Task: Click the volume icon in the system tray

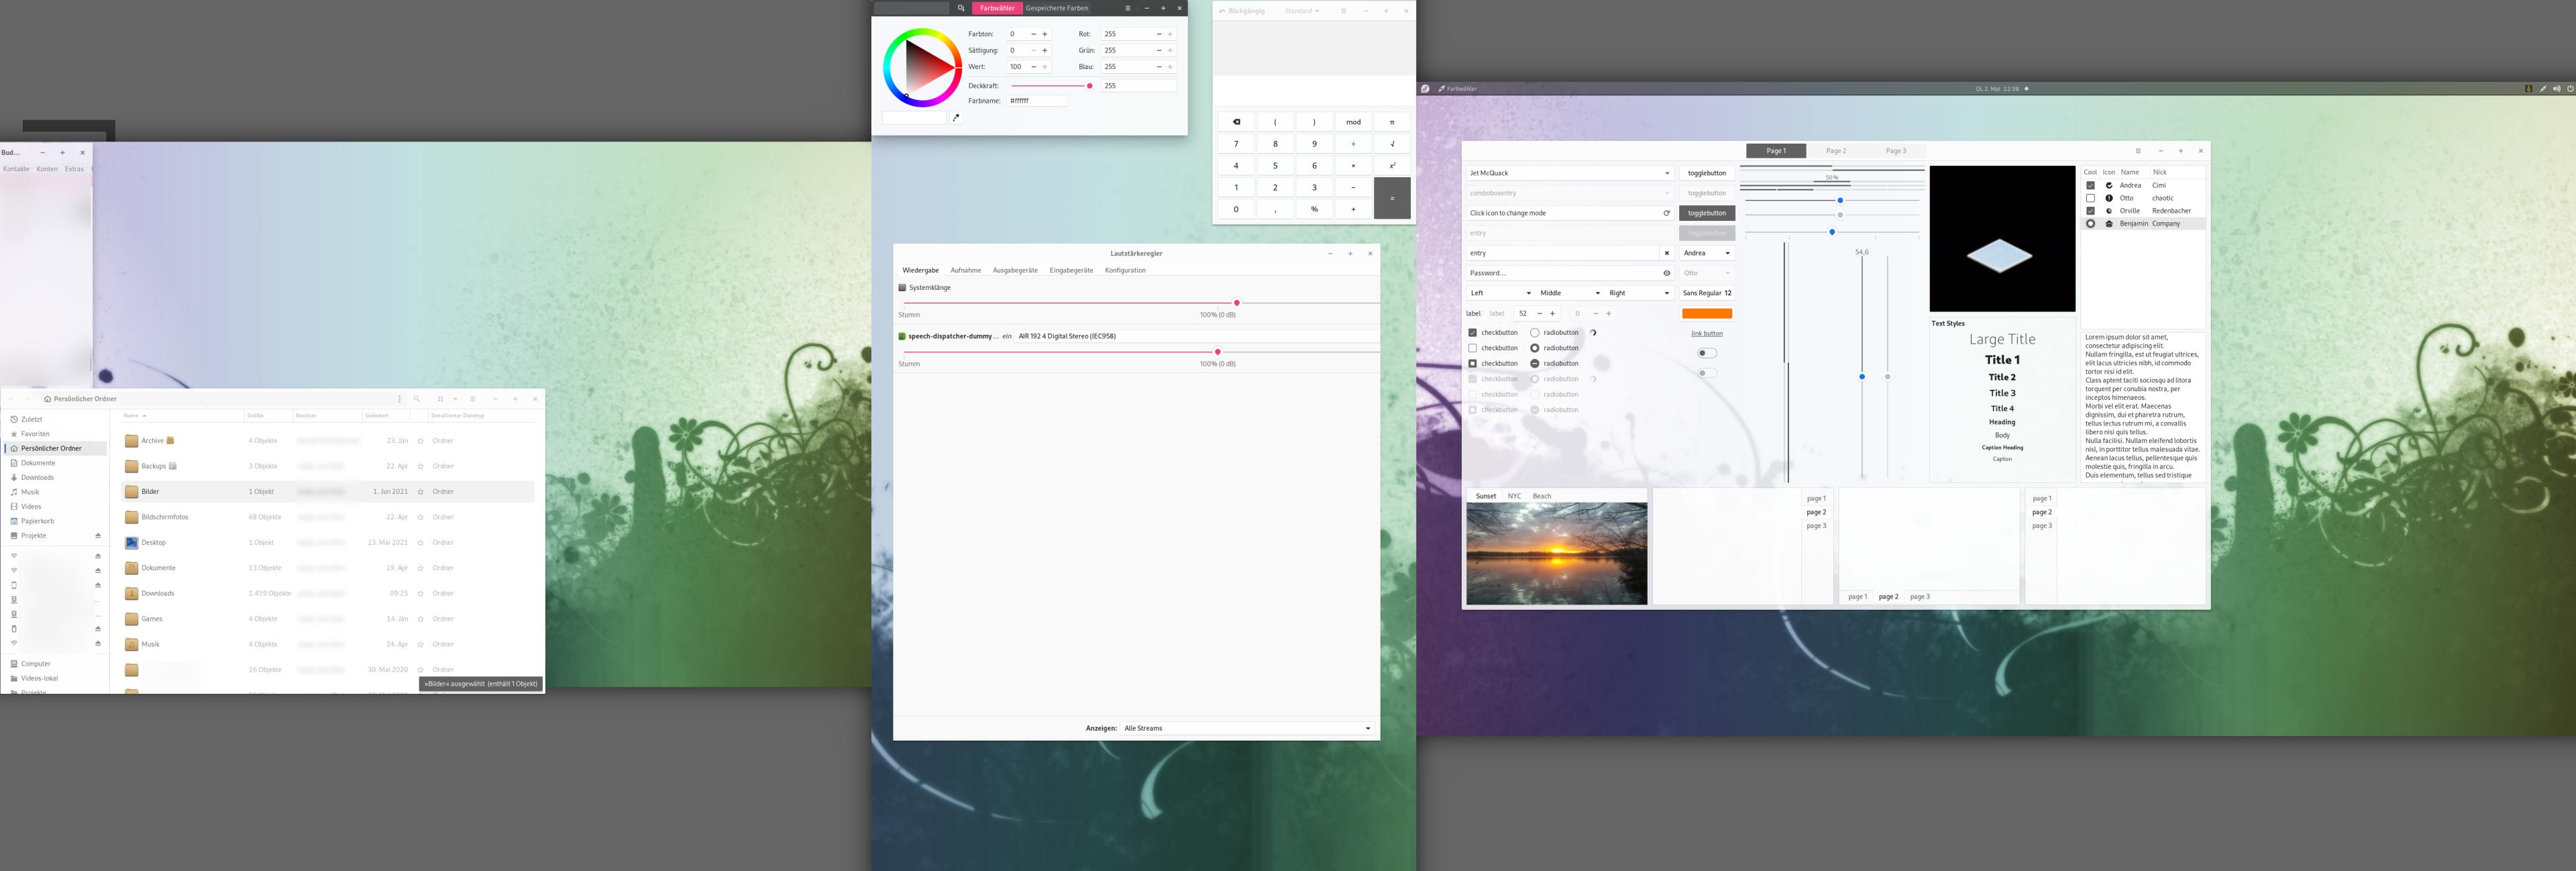Action: [2557, 89]
